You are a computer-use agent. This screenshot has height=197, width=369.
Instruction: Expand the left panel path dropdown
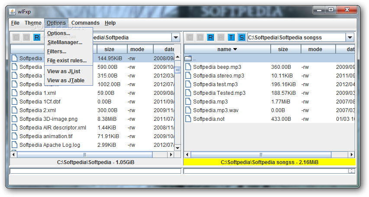click(175, 37)
